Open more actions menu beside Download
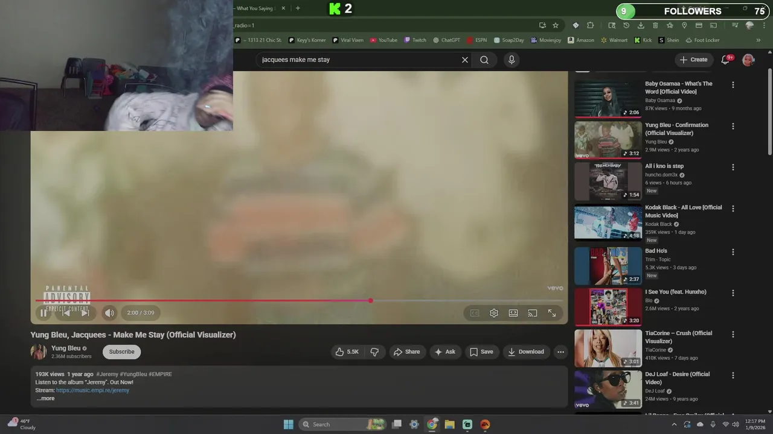 point(560,352)
